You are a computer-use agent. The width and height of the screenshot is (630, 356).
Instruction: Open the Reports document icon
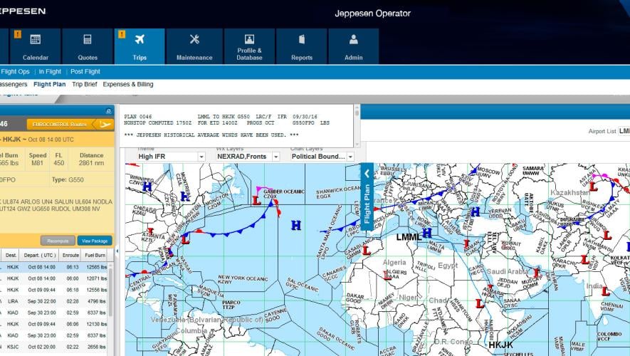pyautogui.click(x=302, y=40)
